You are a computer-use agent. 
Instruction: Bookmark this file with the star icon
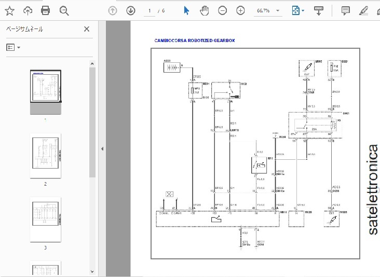pos(9,11)
